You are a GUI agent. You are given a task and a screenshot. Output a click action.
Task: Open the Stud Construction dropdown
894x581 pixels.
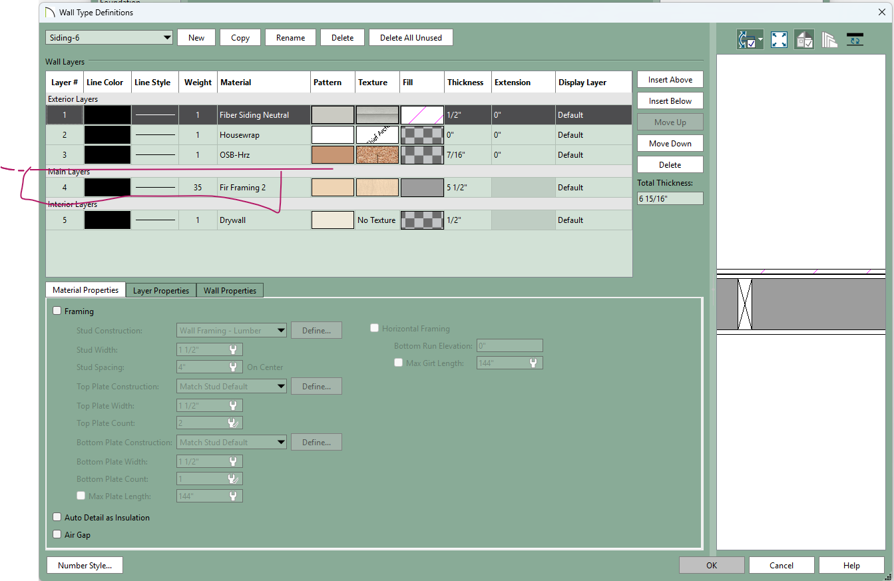click(232, 330)
